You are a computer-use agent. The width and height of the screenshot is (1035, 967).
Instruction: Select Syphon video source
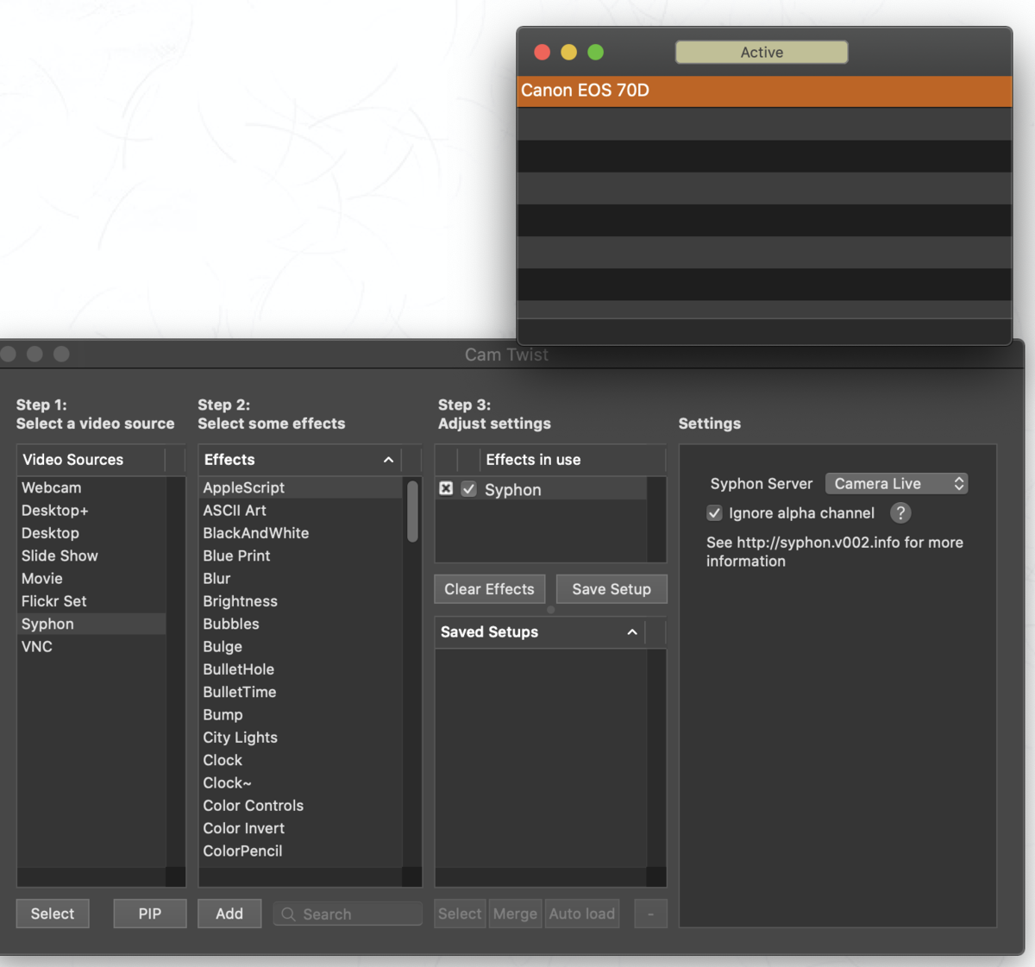point(91,624)
